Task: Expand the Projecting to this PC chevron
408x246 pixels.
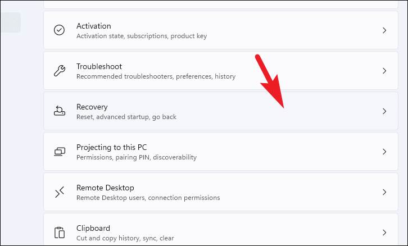Action: (384, 152)
